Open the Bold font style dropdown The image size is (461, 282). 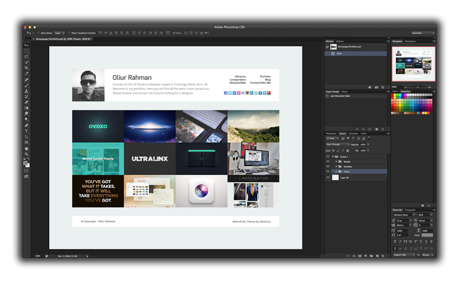425,215
